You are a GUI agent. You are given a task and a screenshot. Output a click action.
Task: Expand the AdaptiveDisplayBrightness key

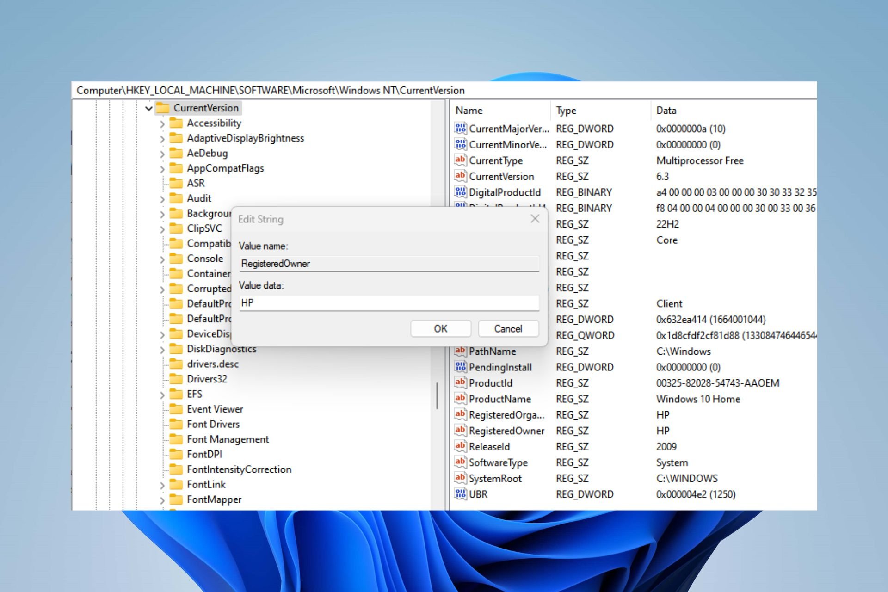click(x=162, y=139)
